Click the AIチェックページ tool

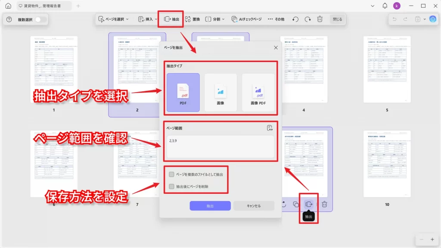tap(247, 19)
